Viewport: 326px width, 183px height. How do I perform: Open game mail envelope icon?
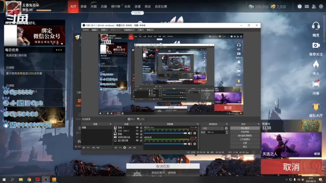[307, 7]
